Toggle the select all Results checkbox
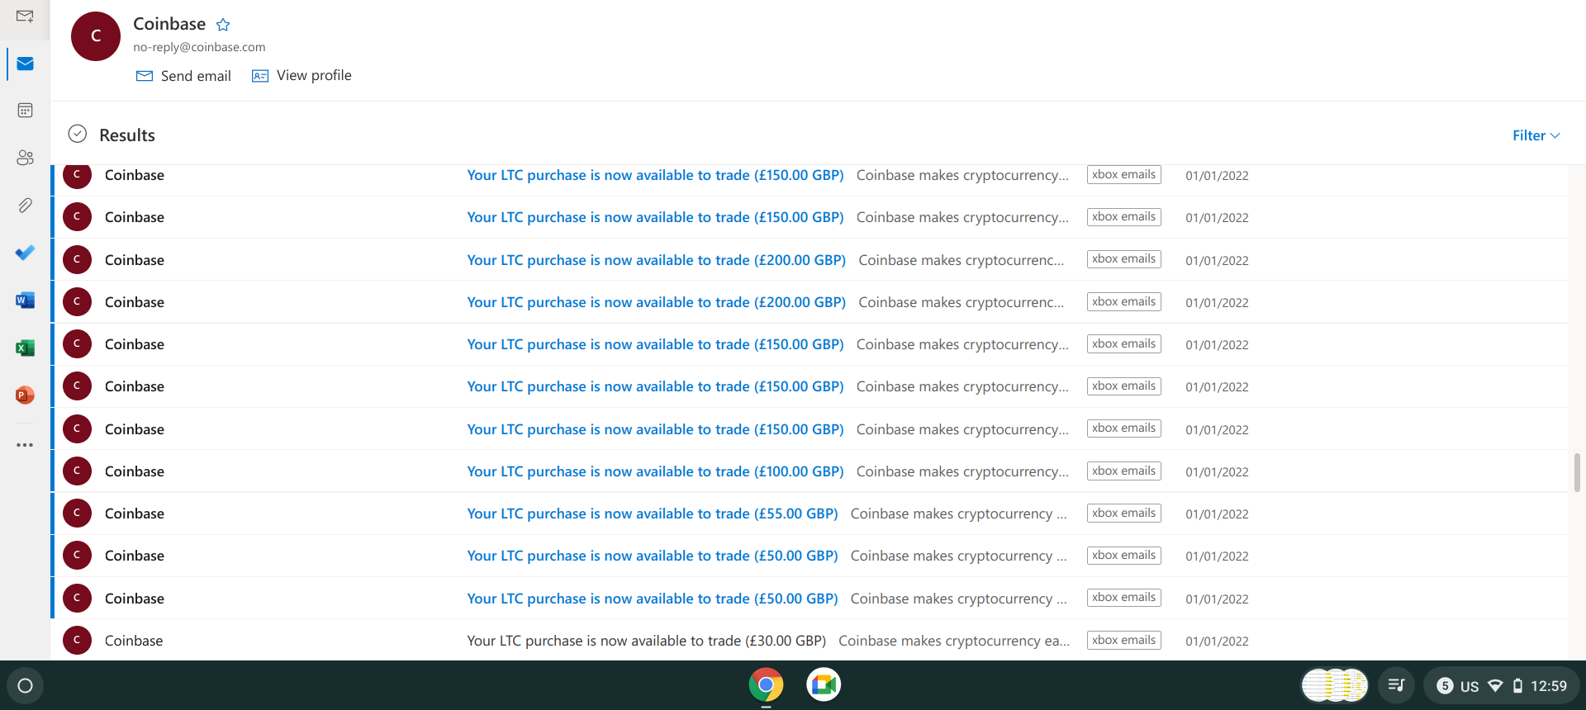Screen dimensions: 1586x710 pyautogui.click(x=78, y=134)
